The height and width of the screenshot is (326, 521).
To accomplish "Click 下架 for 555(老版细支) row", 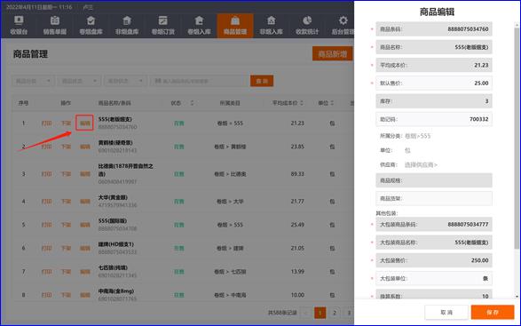I will coord(66,123).
